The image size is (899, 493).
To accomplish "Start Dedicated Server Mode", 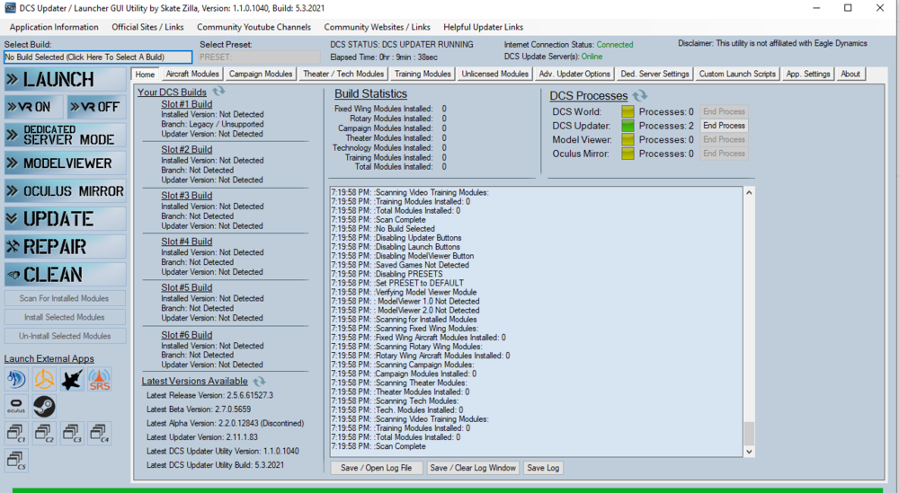I will [x=66, y=135].
